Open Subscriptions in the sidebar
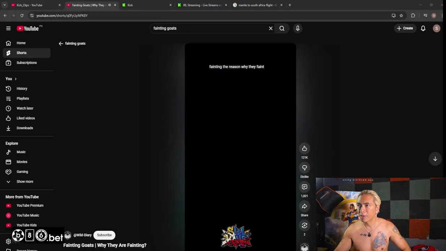Screen dimensions: 446x251 tap(26, 63)
